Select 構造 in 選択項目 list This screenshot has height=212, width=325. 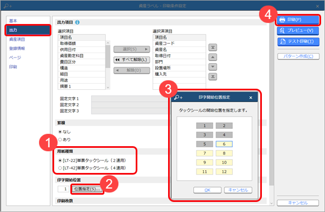pyautogui.click(x=82, y=68)
